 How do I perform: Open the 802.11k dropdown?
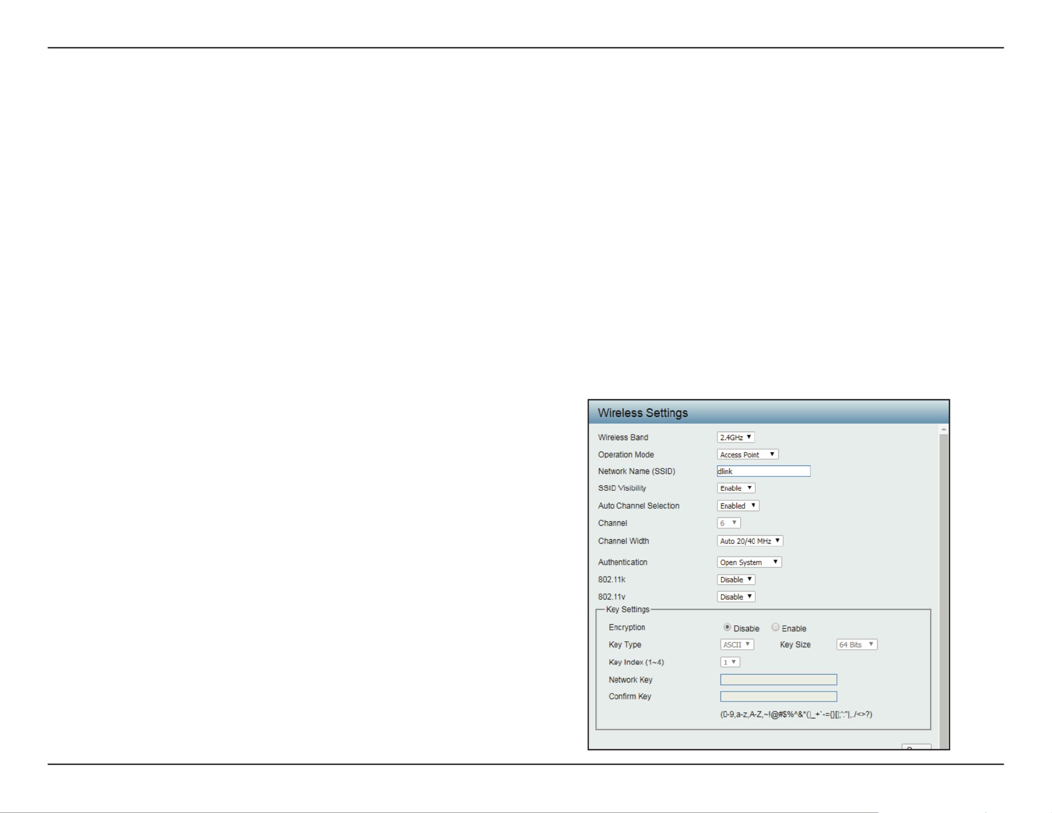pyautogui.click(x=736, y=580)
